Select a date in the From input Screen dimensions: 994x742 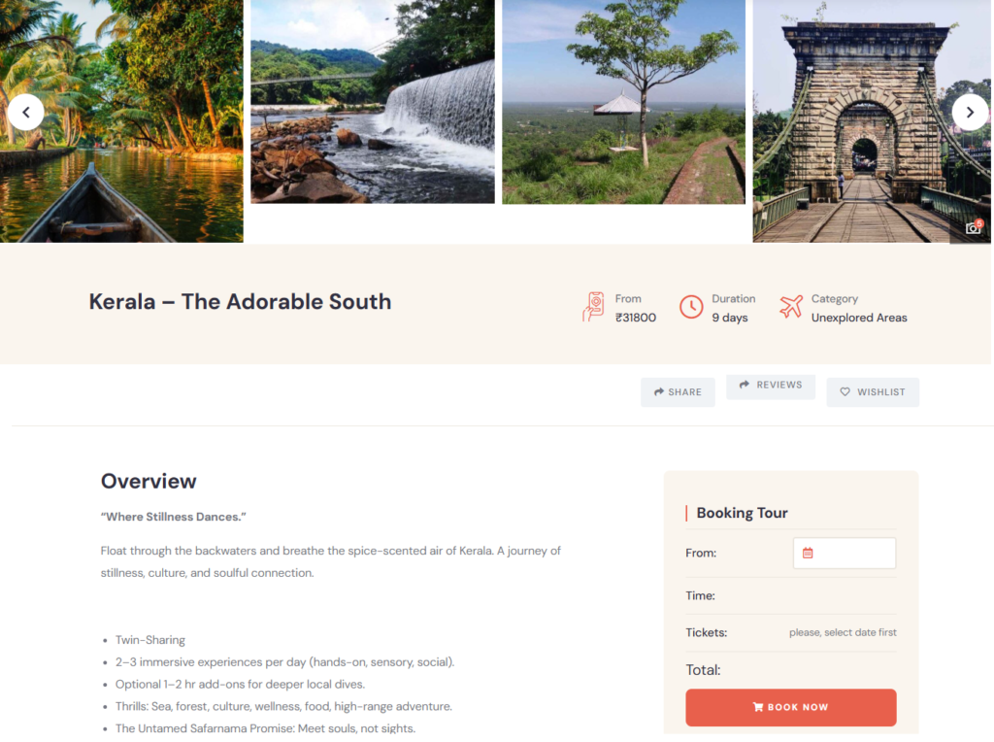[845, 553]
